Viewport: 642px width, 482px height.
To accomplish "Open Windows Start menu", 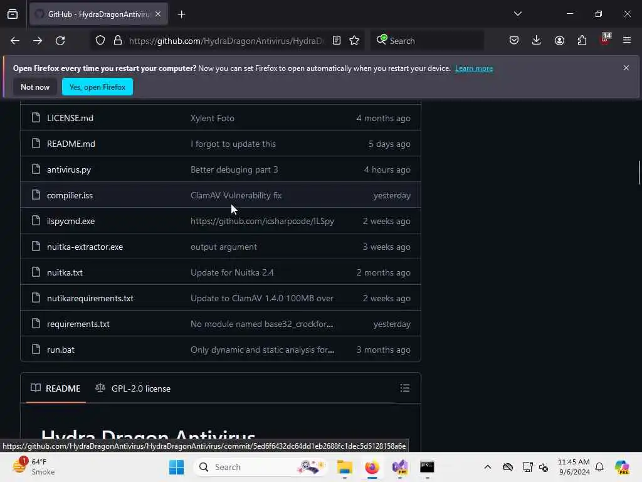I will coord(176,467).
